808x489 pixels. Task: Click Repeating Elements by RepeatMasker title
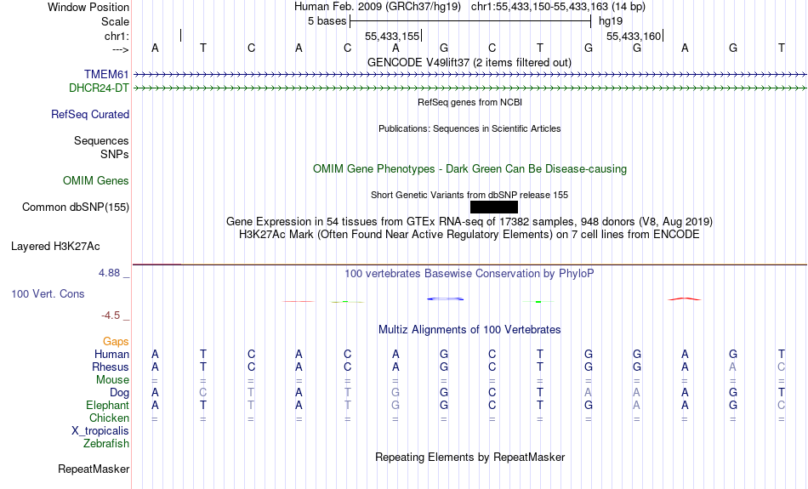tap(470, 458)
